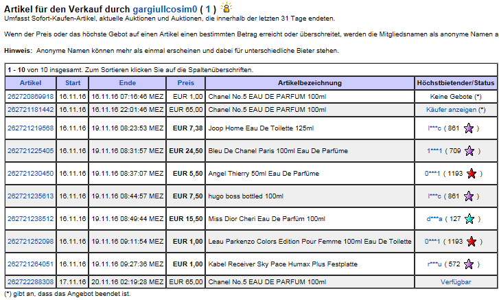Select Miss Dior Cheri description
Screen dimensions: 499x300
[267, 219]
